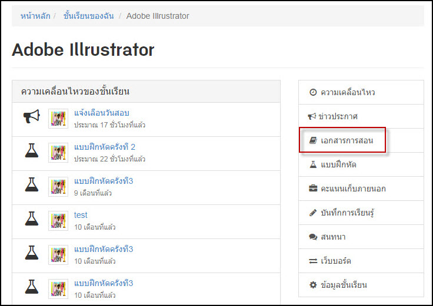Open the เว็บบอร์ด sidebar menu item
433x306 pixels.
361,261
